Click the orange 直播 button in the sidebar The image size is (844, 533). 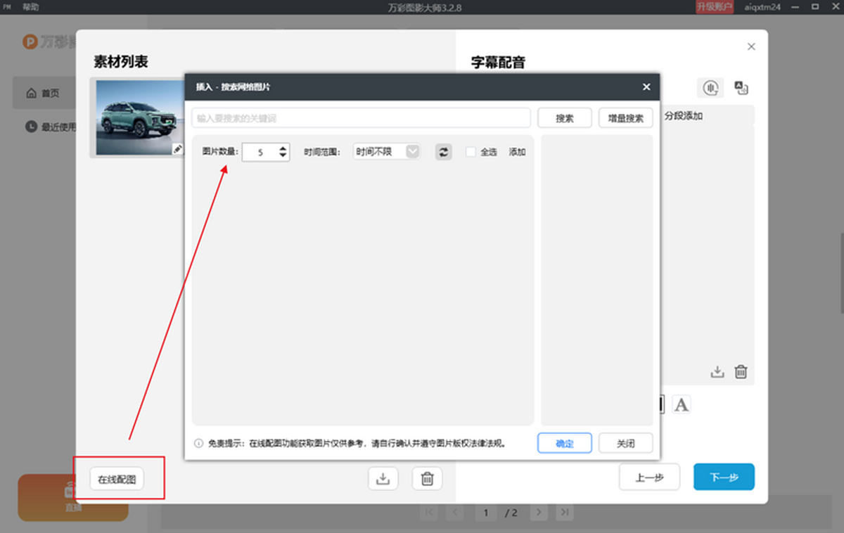tap(73, 498)
